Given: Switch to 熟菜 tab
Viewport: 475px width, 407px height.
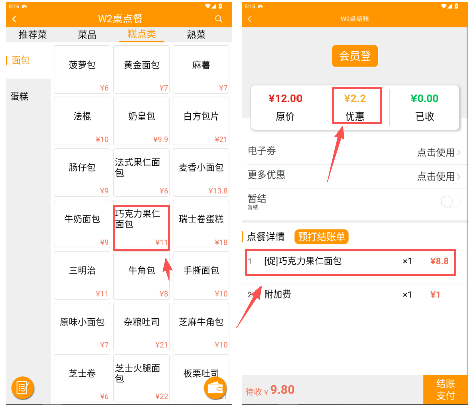Looking at the screenshot, I should pyautogui.click(x=196, y=35).
